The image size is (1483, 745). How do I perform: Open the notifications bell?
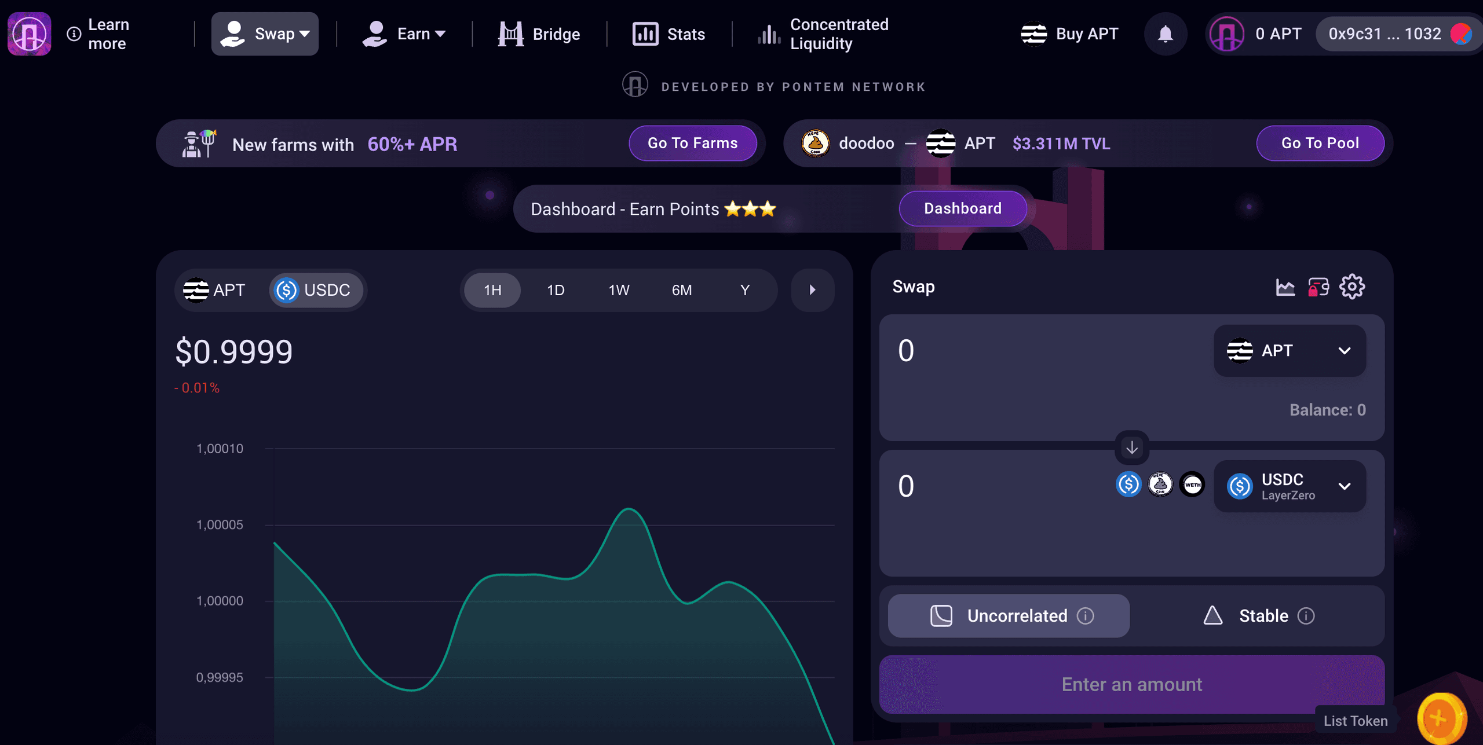click(x=1166, y=34)
